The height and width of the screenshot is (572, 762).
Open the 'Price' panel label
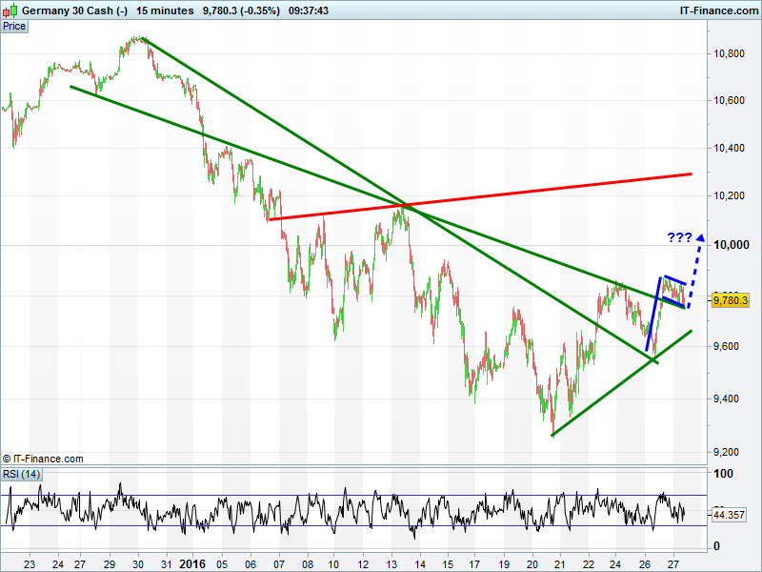(14, 26)
